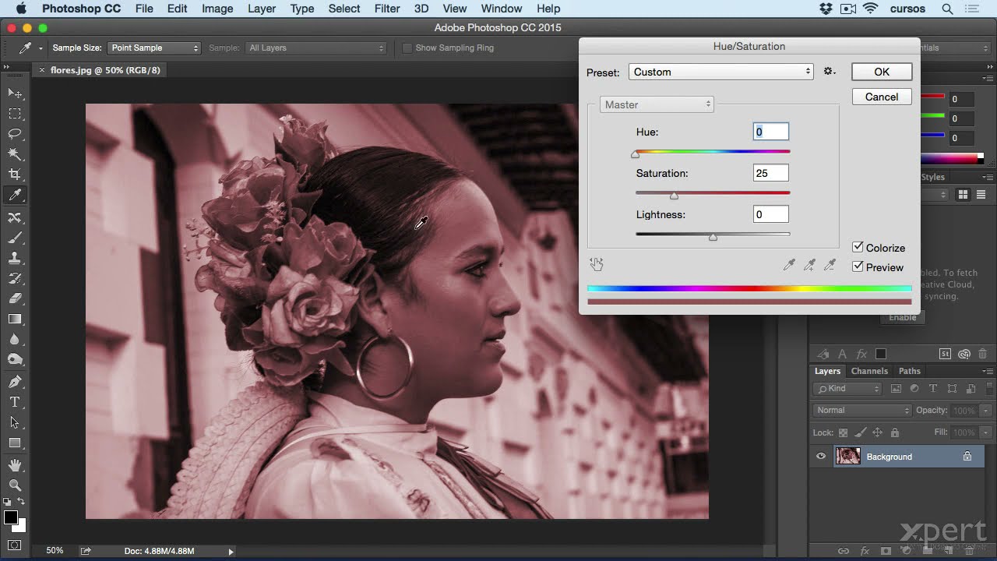Hide the Background layer visibility eye
Viewport: 997px width, 561px height.
click(x=821, y=457)
